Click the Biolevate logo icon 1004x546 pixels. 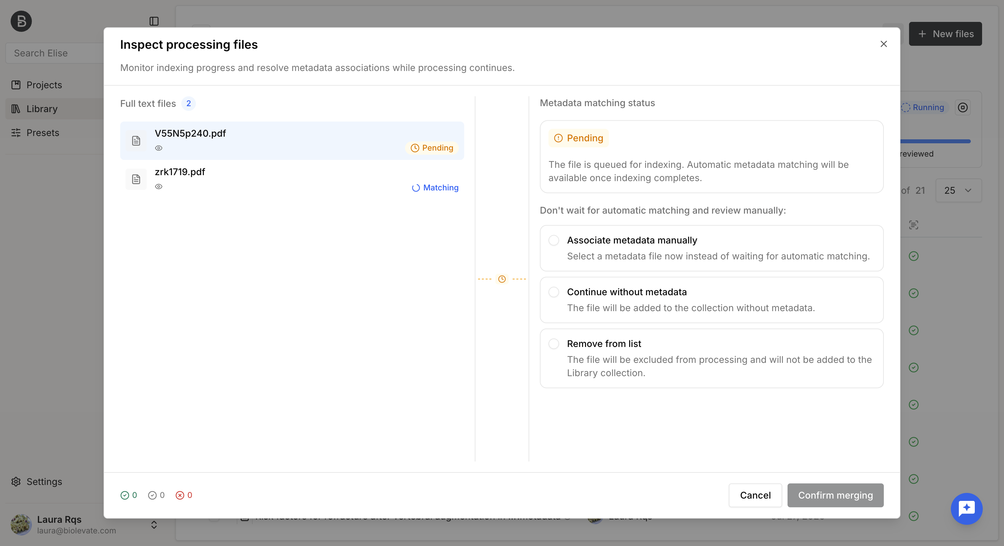pyautogui.click(x=21, y=21)
